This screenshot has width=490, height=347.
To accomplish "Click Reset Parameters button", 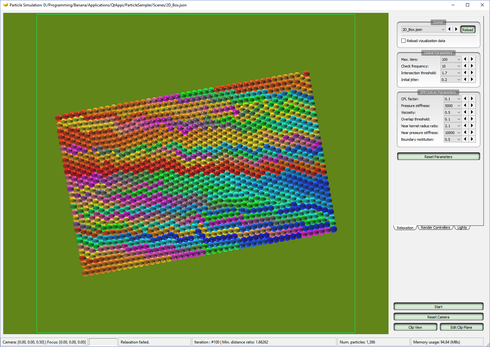I will tap(438, 156).
